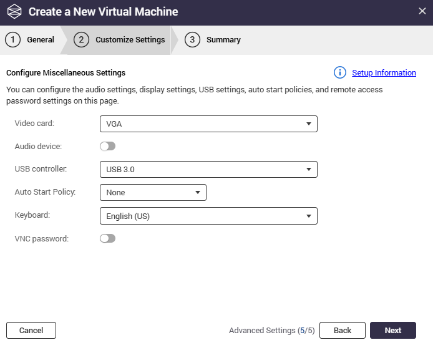Click the step 1 circle icon

[12, 40]
